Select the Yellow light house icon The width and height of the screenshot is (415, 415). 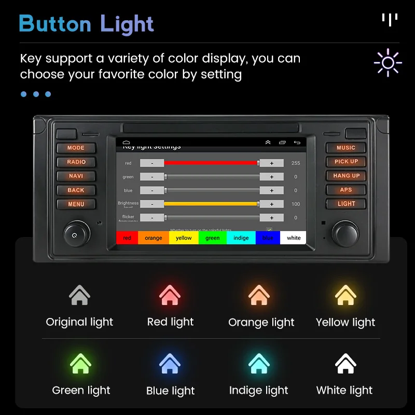pos(345,295)
